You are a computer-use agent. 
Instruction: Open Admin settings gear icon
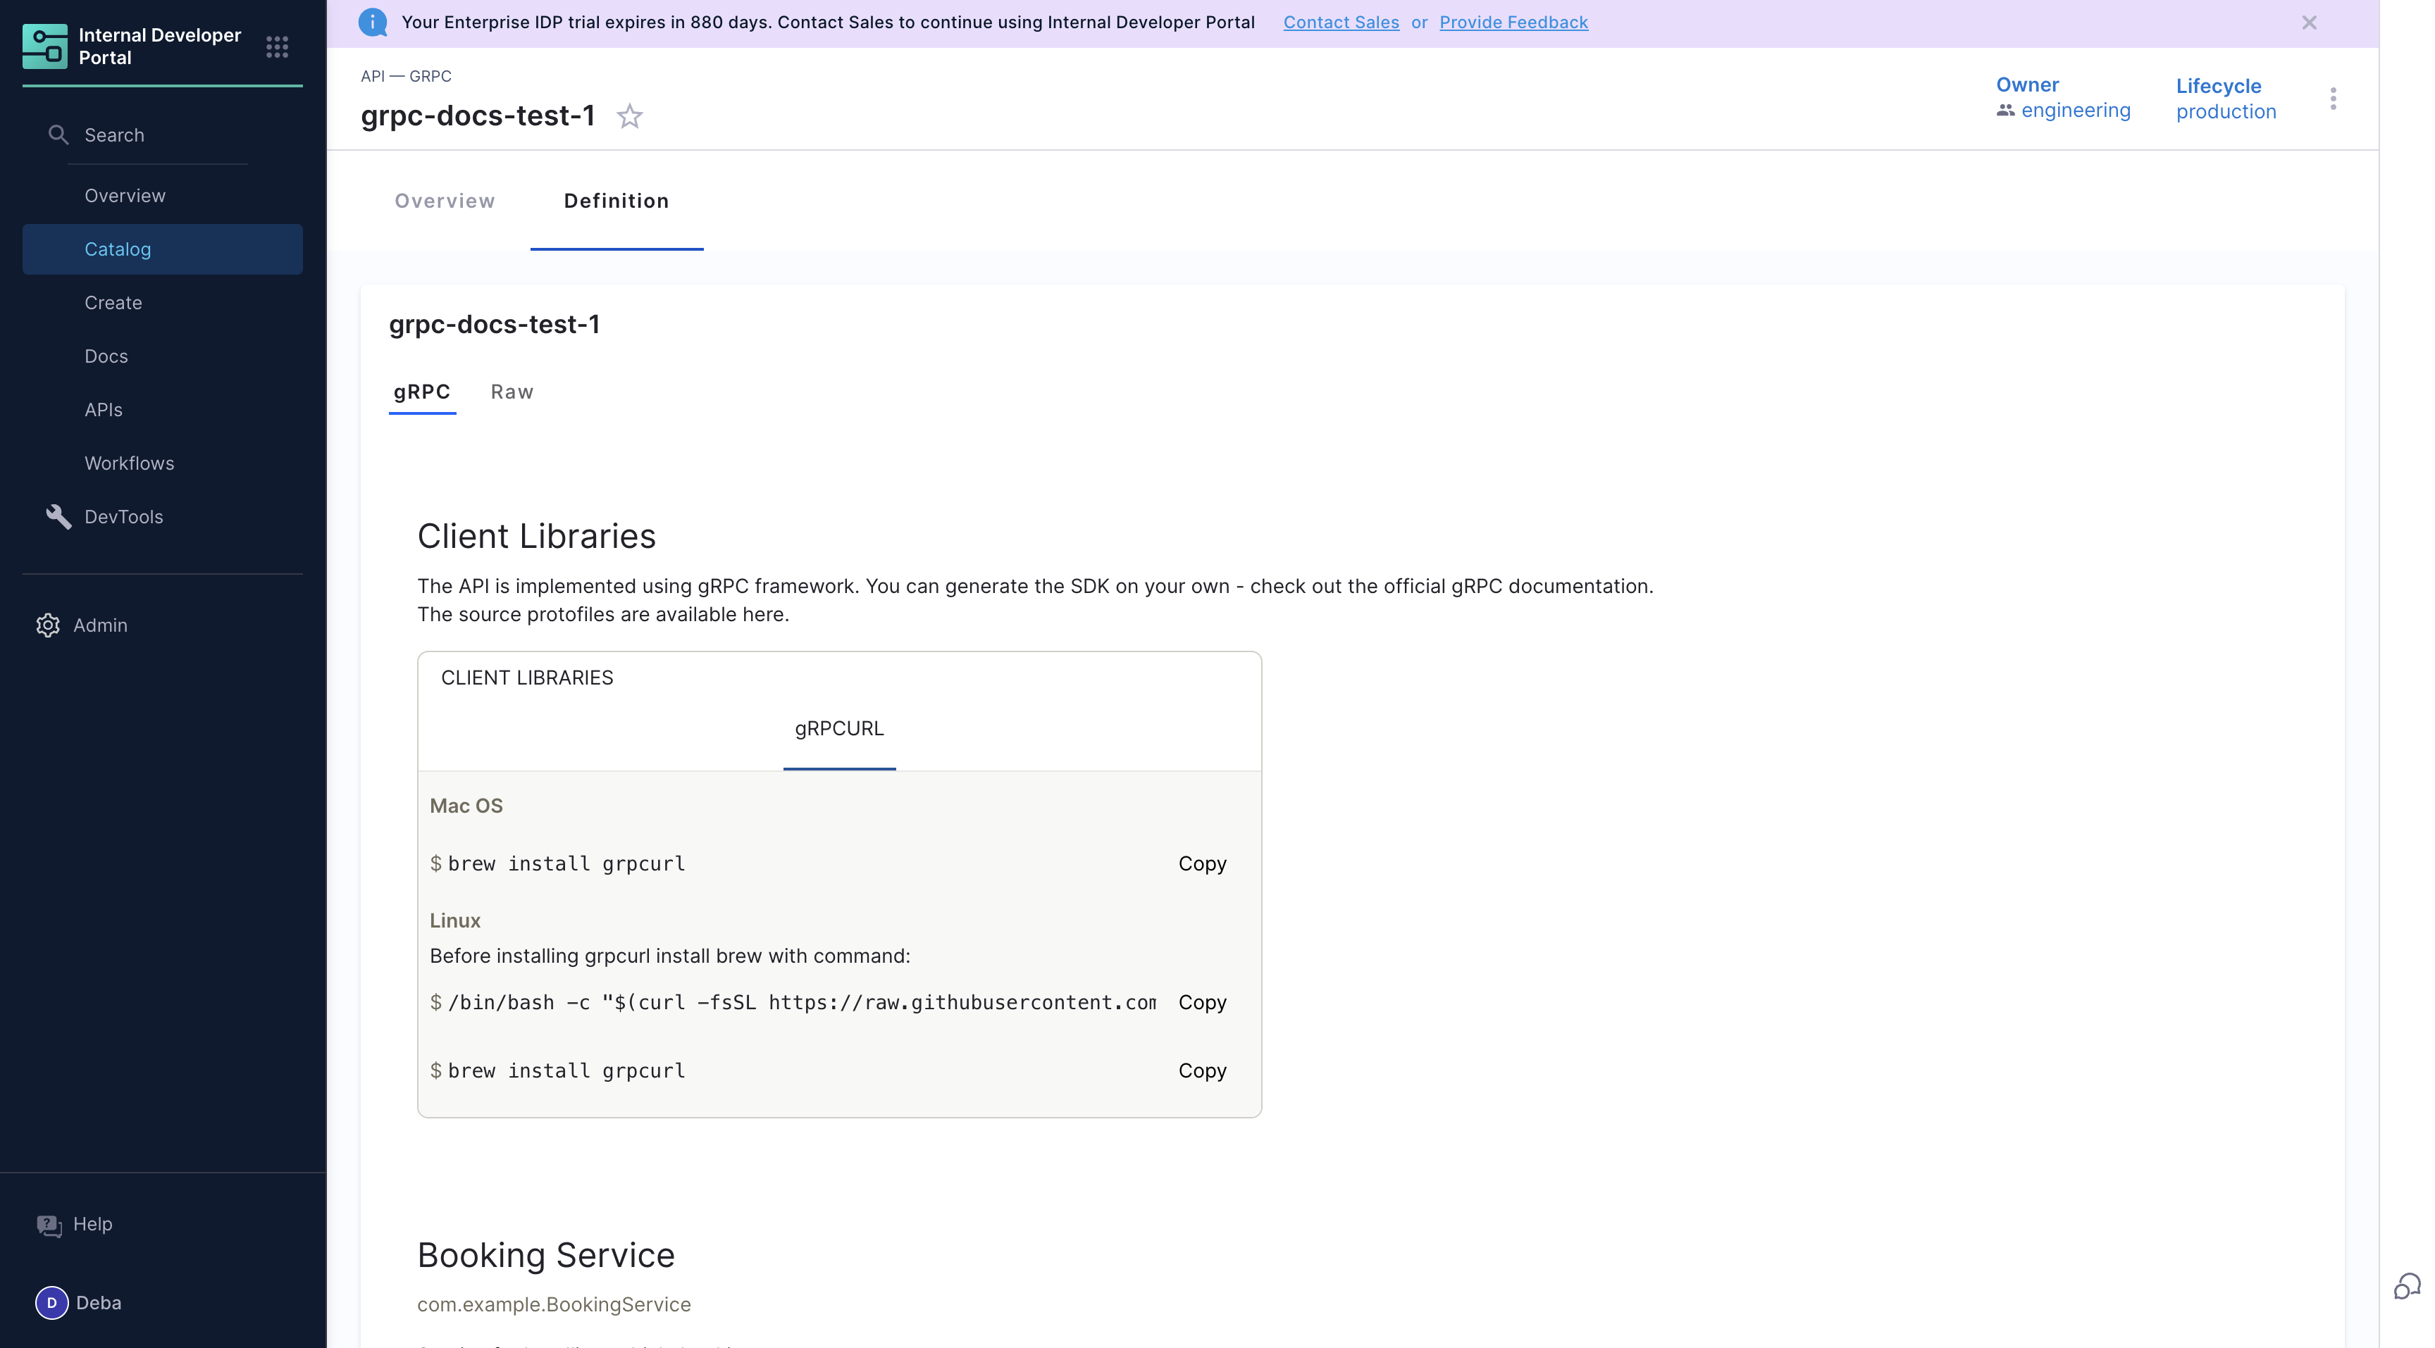pyautogui.click(x=48, y=625)
